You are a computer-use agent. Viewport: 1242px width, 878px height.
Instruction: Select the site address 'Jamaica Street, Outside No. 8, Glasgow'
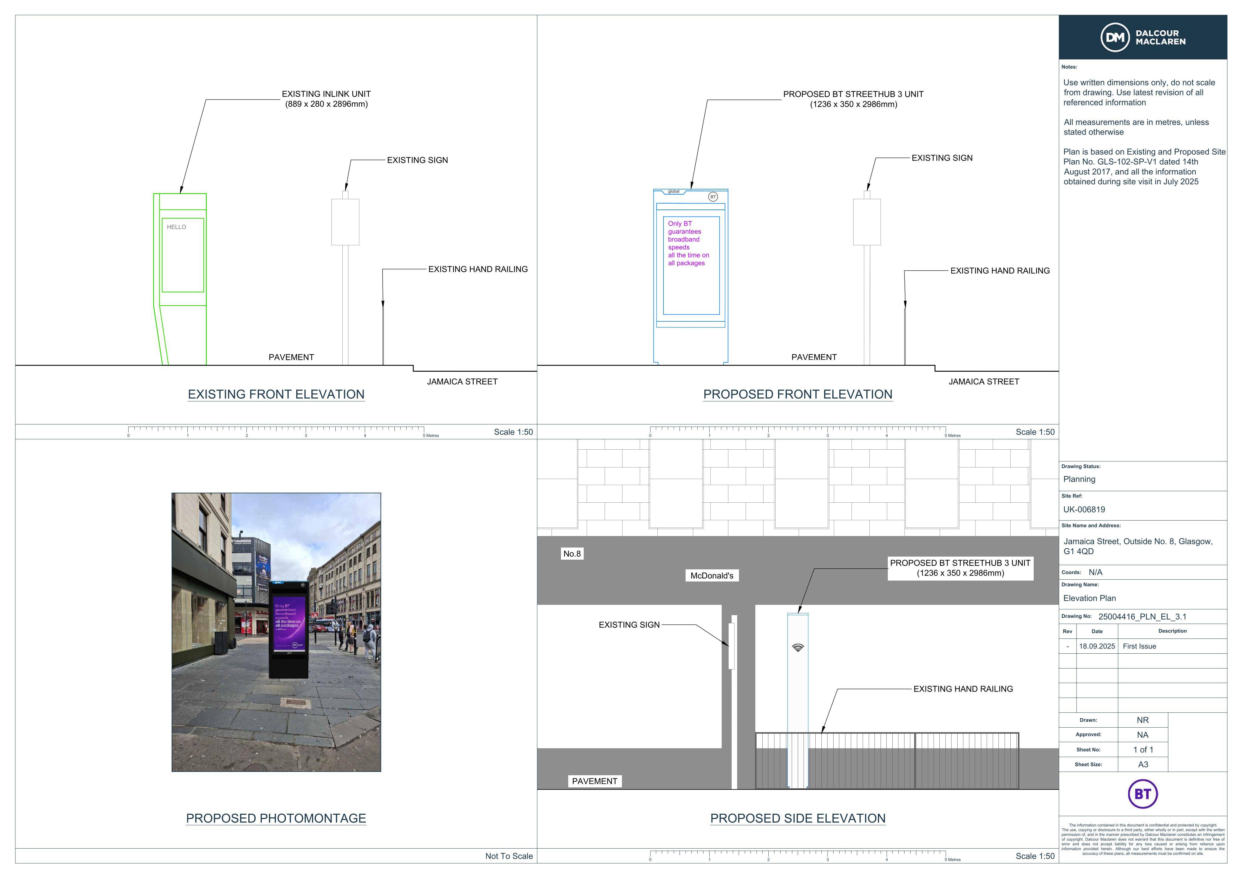click(x=1138, y=546)
